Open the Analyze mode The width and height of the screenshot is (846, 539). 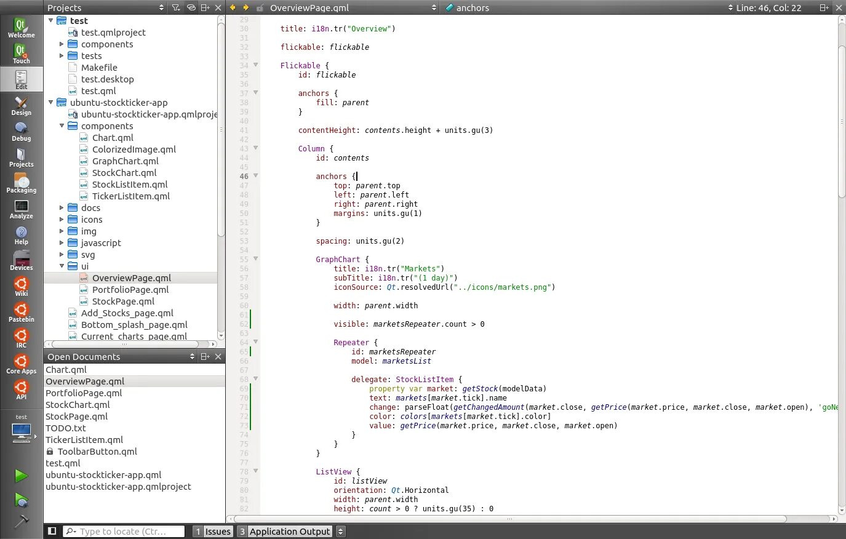[x=21, y=209]
